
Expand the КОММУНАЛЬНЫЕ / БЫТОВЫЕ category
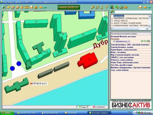[x=112, y=26]
